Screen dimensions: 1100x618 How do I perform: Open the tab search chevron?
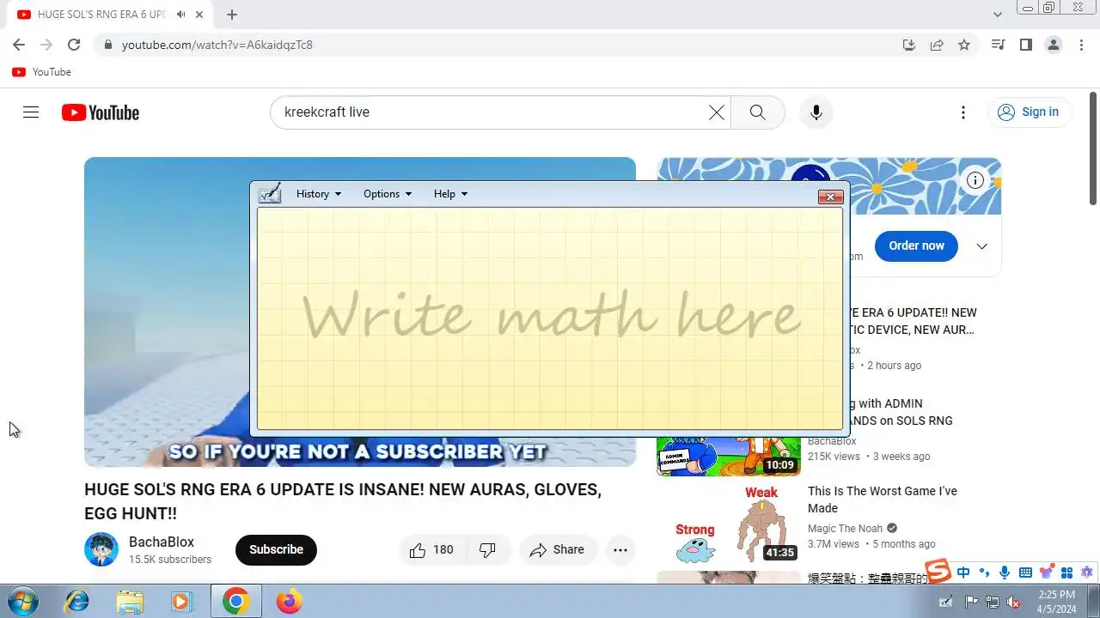pos(998,15)
